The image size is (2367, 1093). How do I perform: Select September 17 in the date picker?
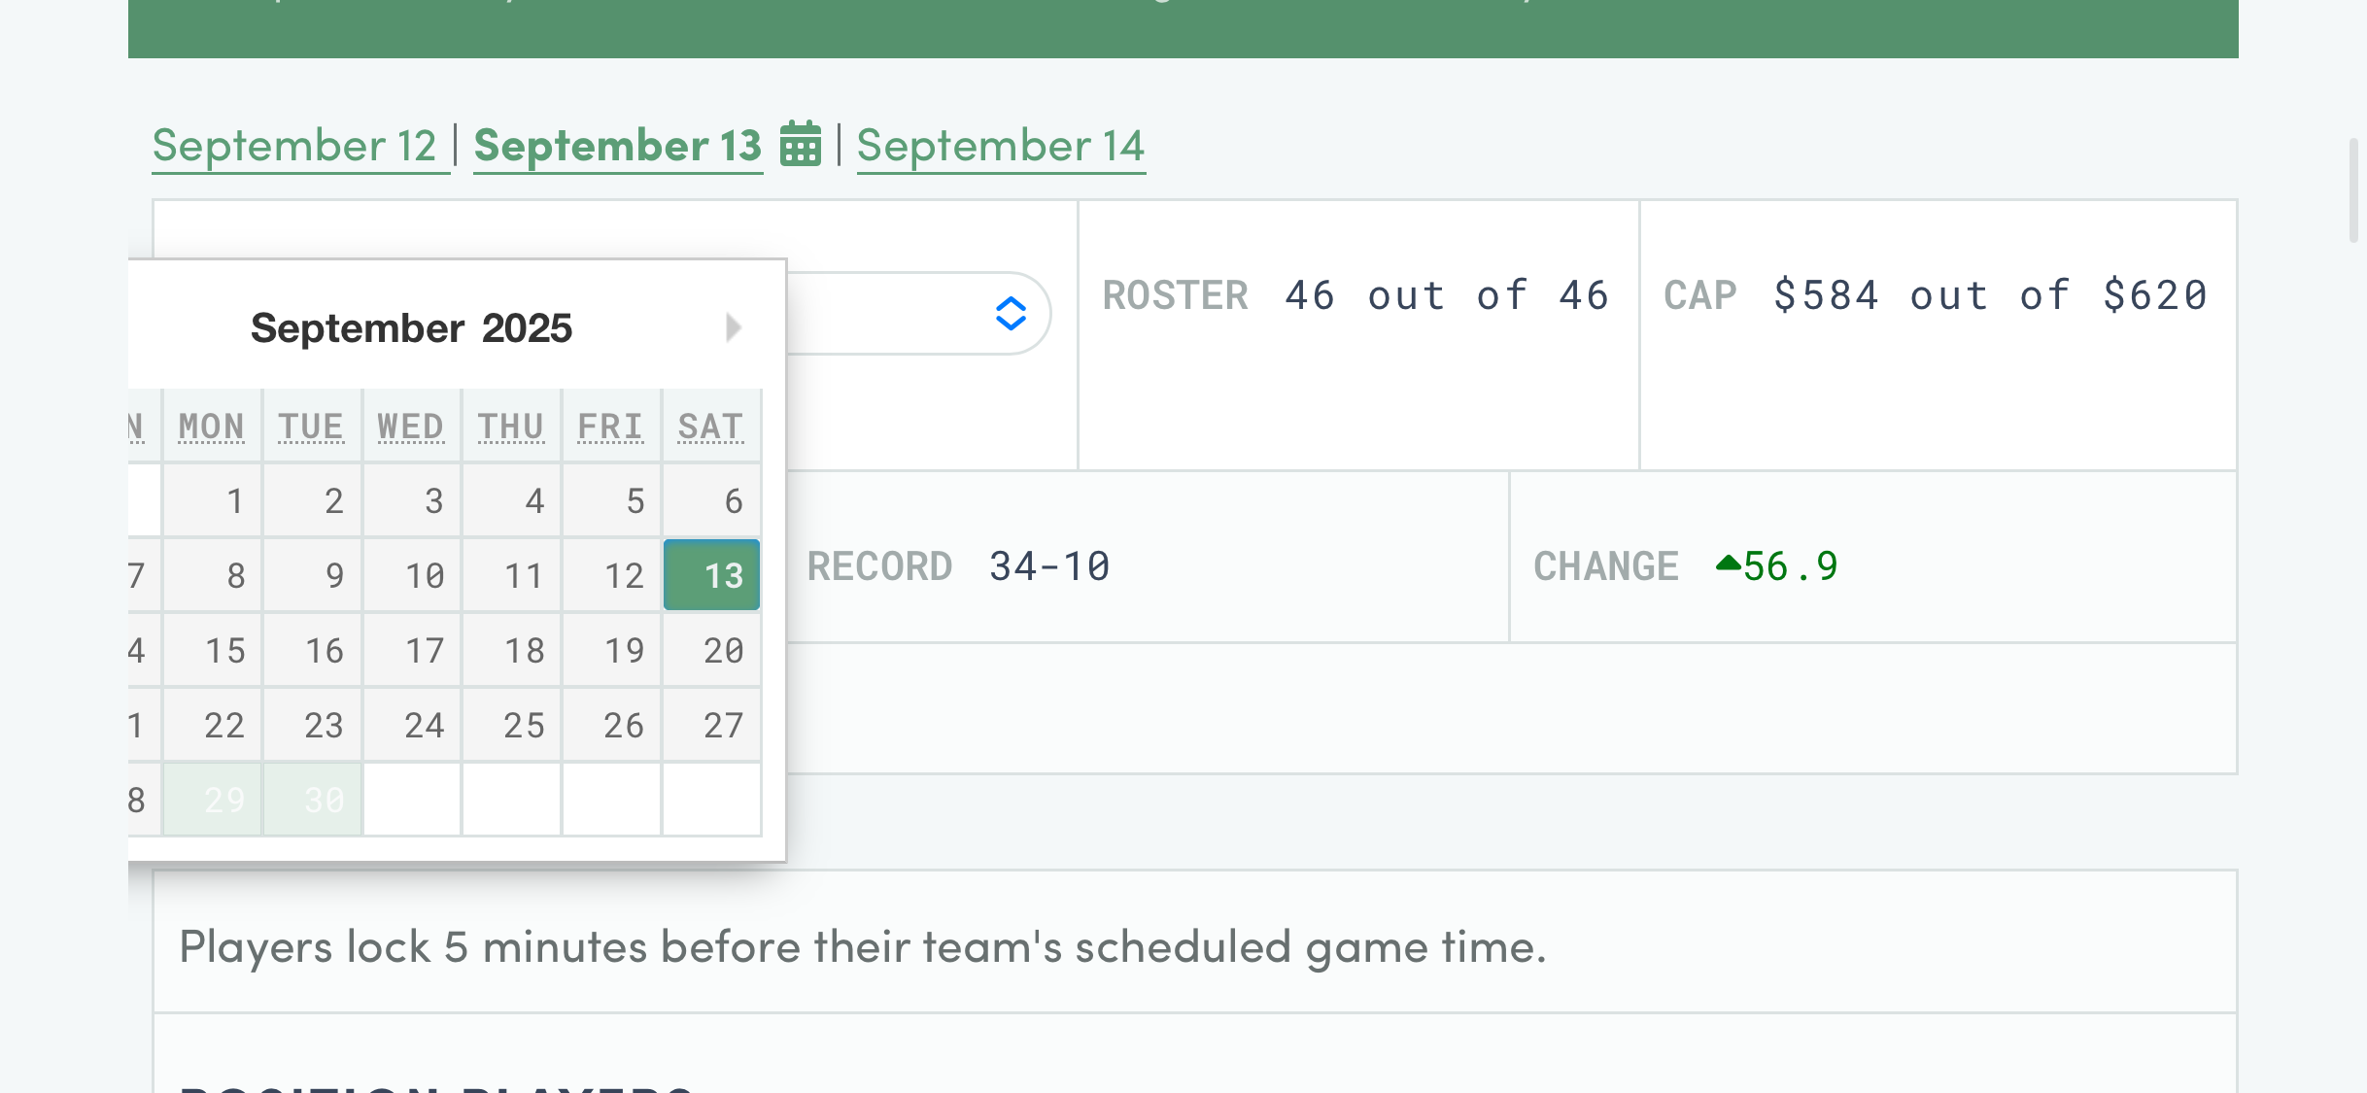(413, 650)
